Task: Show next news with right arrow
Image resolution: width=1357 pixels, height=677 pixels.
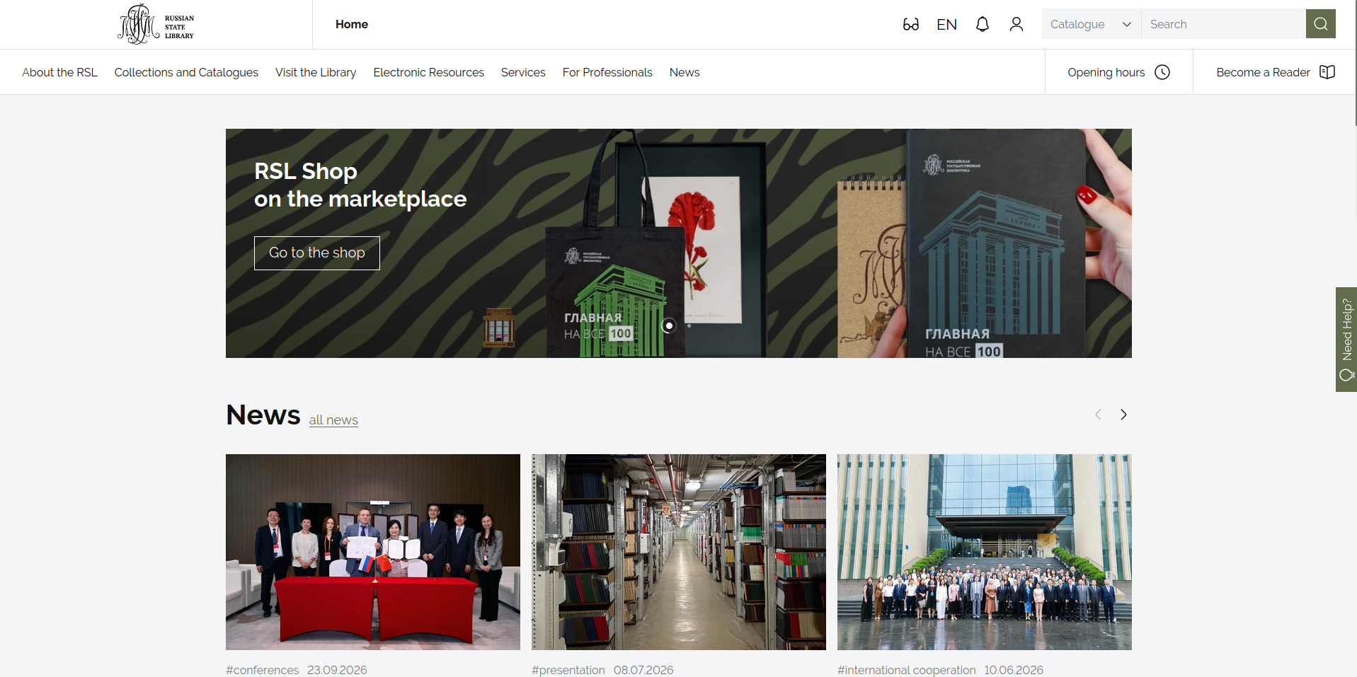Action: click(x=1123, y=415)
